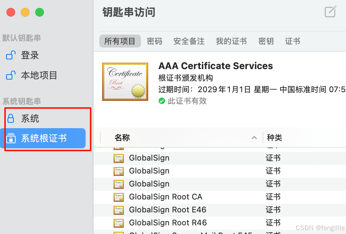The image size is (346, 234).
Task: Select the 系统根证书 keychain
Action: [43, 138]
